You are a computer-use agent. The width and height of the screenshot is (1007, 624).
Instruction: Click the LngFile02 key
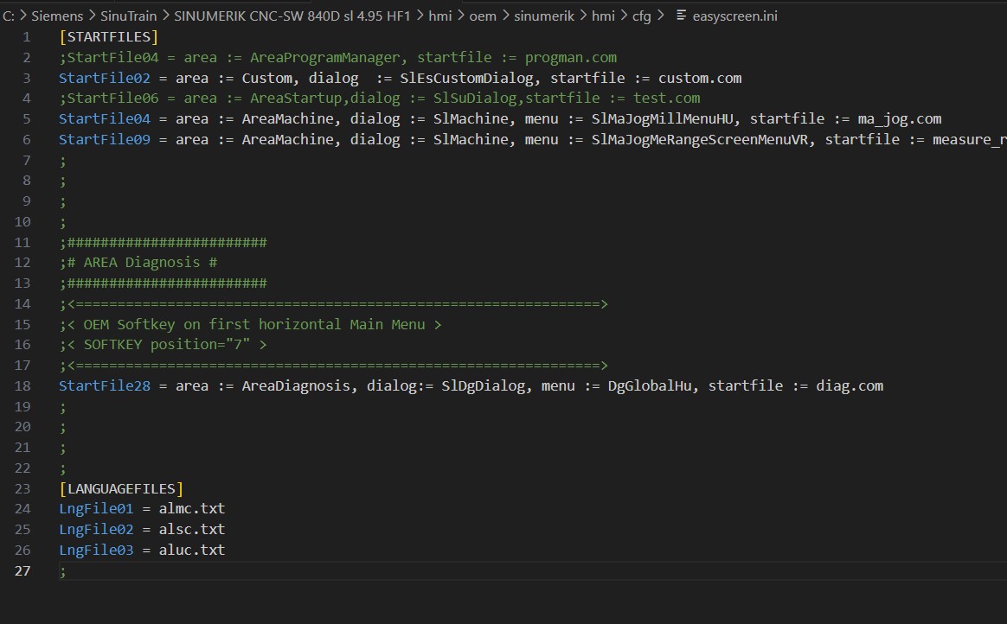coord(96,530)
